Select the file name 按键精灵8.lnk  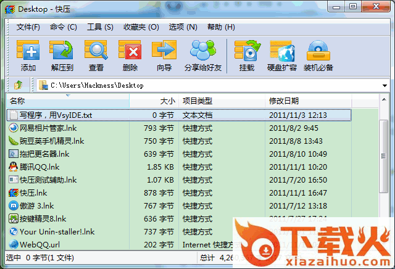[43, 218]
